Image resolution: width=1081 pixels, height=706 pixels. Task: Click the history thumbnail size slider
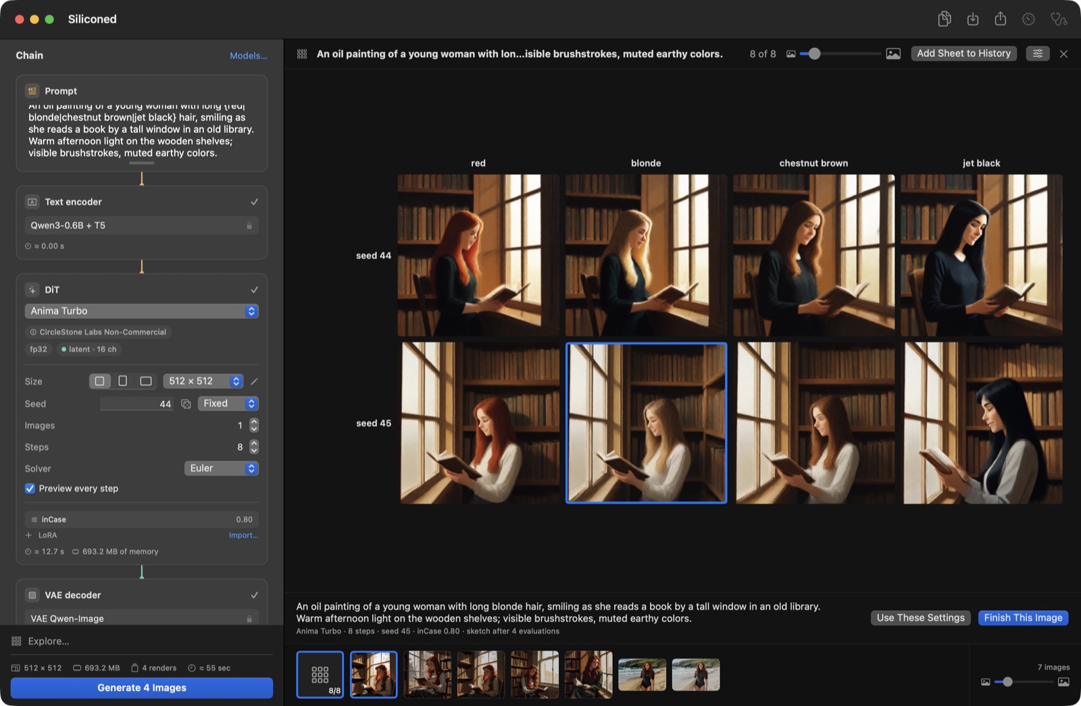tap(1024, 682)
